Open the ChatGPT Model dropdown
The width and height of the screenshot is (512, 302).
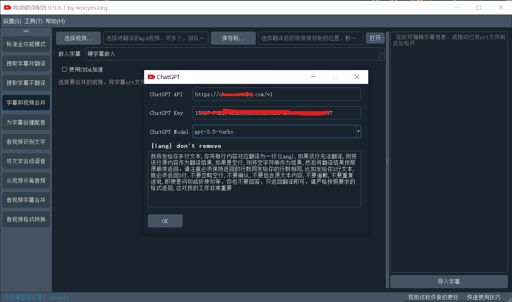[x=359, y=131]
